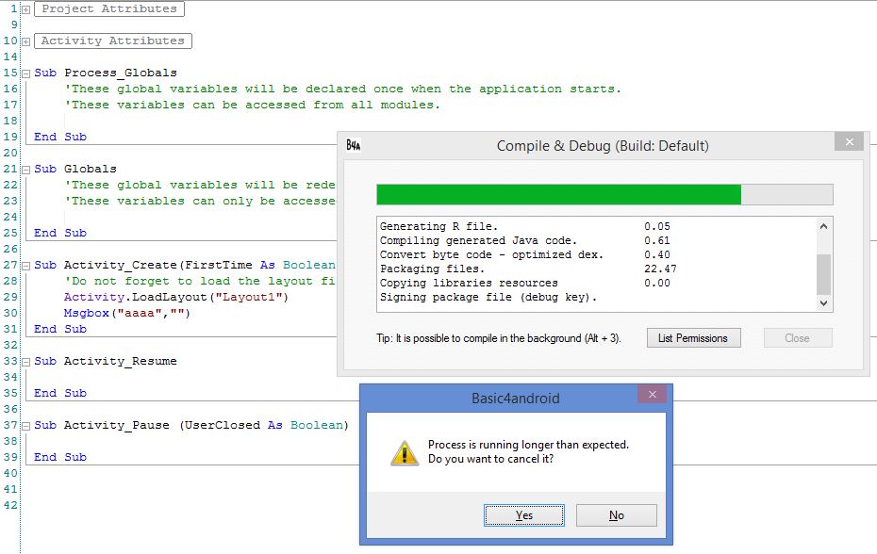Click the Project Attributes collapsed label
Image resolution: width=877 pixels, height=554 pixels.
tap(109, 8)
